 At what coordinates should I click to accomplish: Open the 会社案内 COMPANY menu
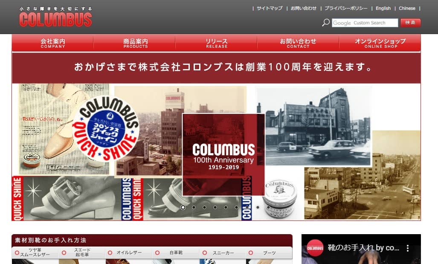pos(53,43)
